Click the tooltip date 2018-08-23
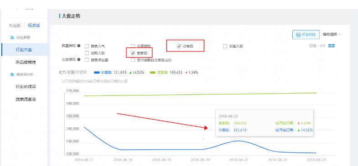The width and height of the screenshot is (358, 166). pyautogui.click(x=228, y=116)
